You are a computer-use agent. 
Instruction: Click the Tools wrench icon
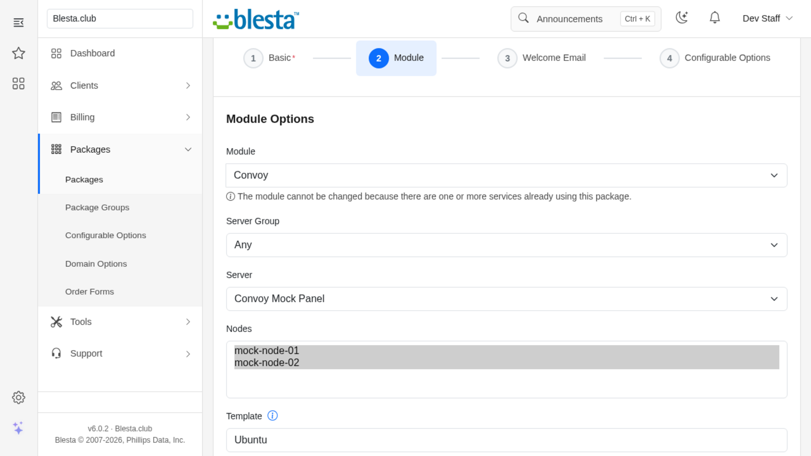pos(56,322)
